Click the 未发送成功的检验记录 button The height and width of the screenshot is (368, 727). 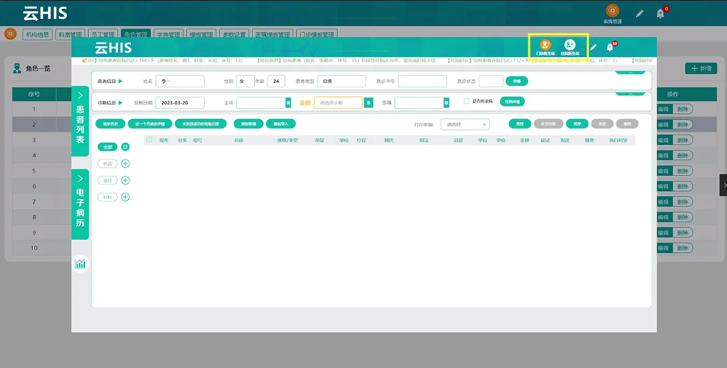(x=201, y=124)
